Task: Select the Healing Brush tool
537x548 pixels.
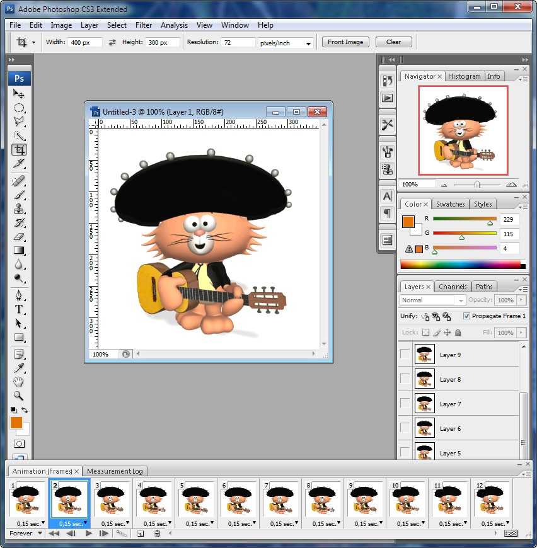Action: coord(19,181)
